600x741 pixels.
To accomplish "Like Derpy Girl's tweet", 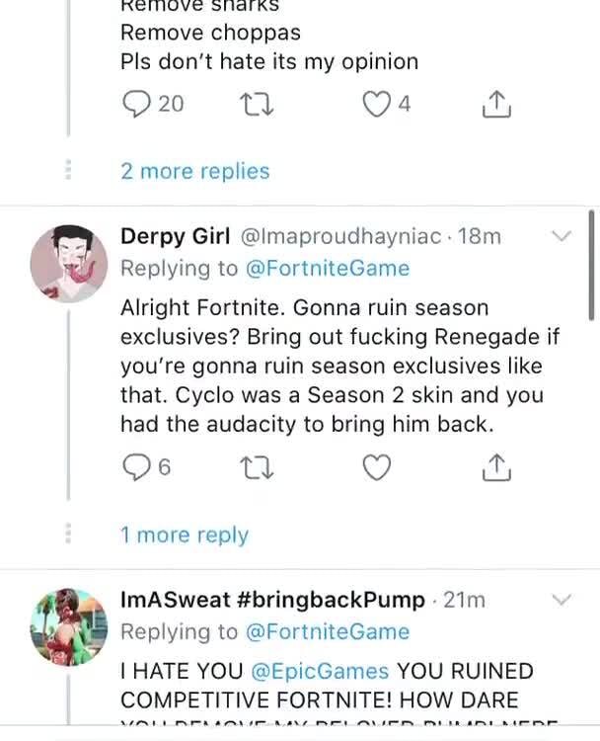I will click(376, 467).
